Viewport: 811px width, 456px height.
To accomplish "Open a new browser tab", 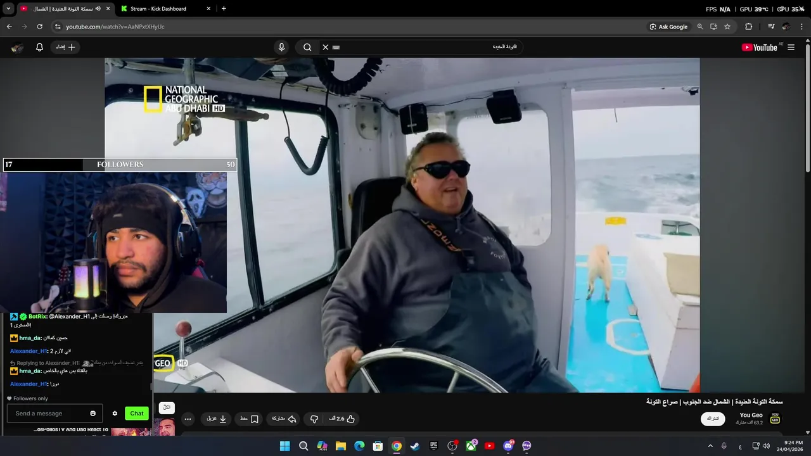I will tap(224, 9).
